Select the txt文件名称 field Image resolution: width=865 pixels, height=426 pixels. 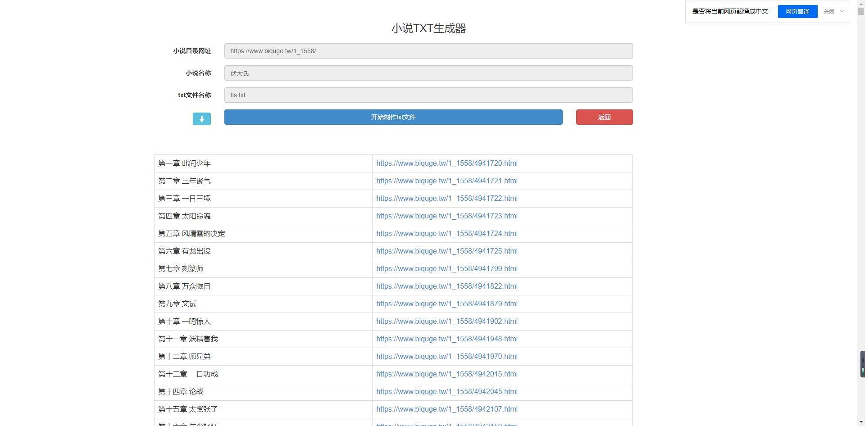coord(428,95)
